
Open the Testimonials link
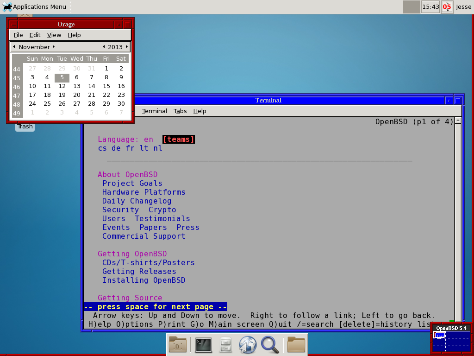click(x=162, y=219)
